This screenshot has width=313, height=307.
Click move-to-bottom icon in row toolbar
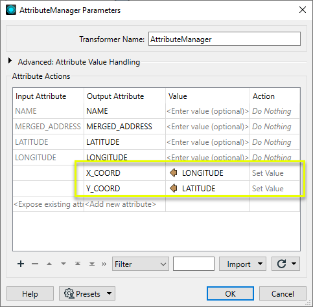(x=92, y=264)
